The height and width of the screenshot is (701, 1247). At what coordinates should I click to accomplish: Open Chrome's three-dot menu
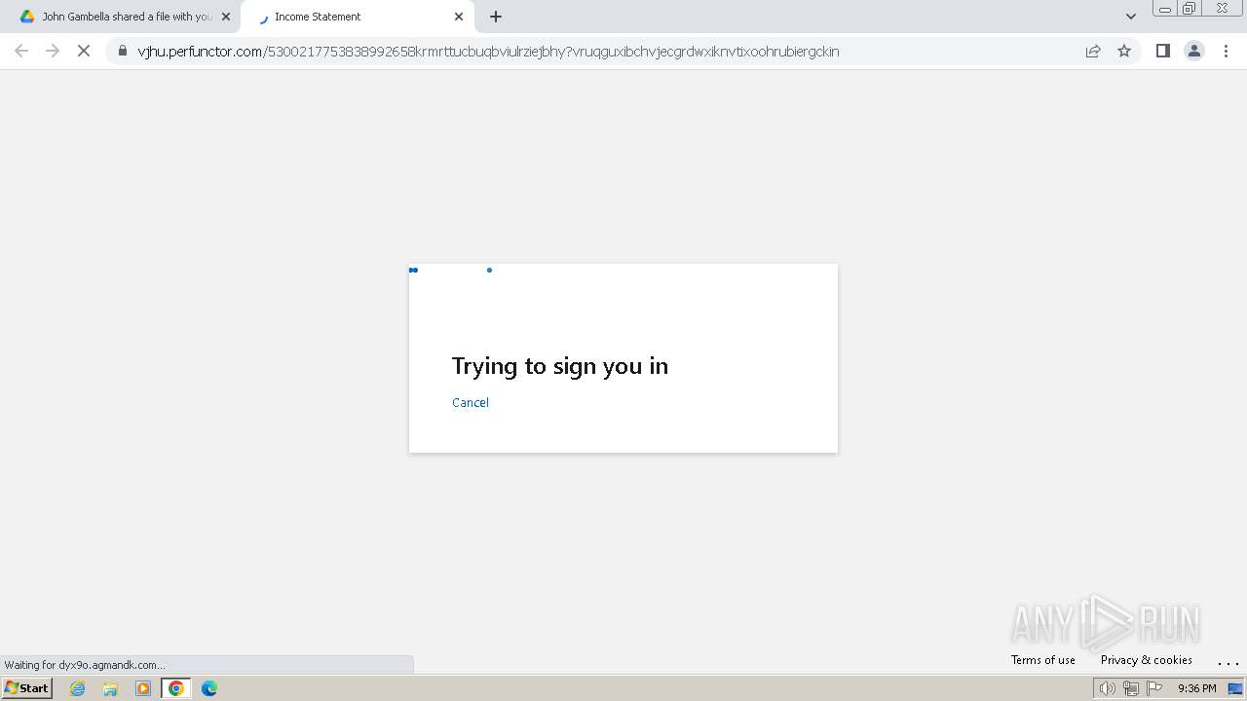point(1227,52)
